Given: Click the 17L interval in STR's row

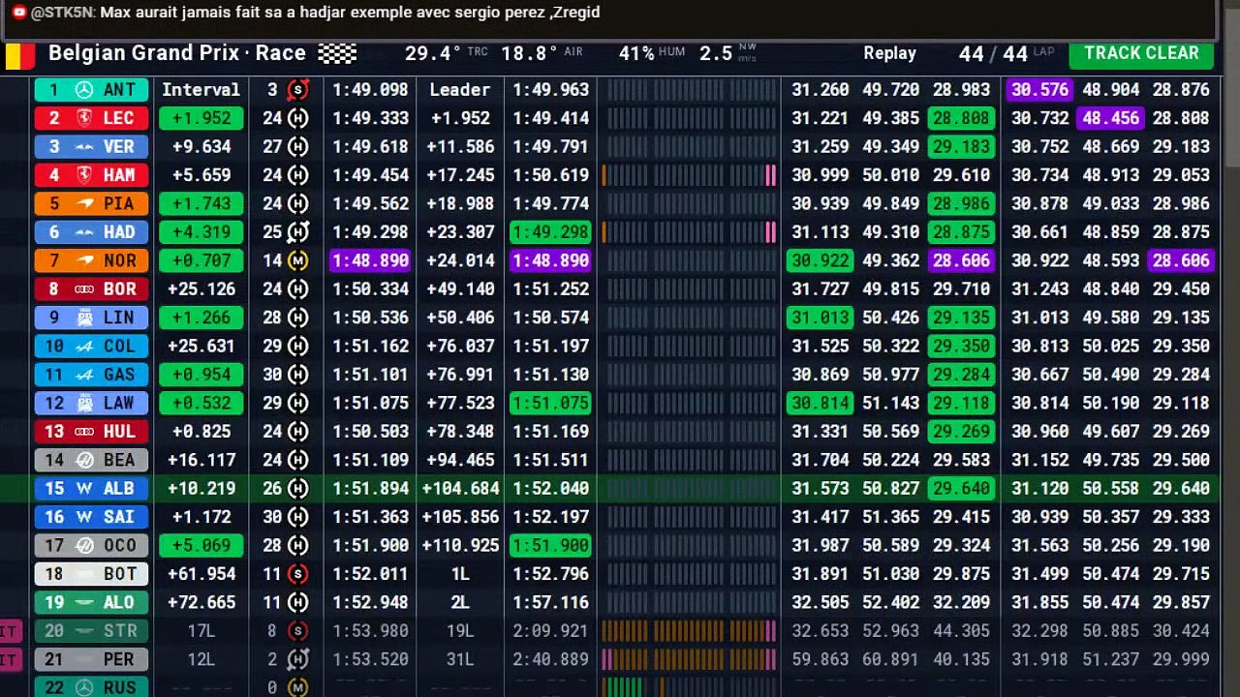Looking at the screenshot, I should point(201,631).
